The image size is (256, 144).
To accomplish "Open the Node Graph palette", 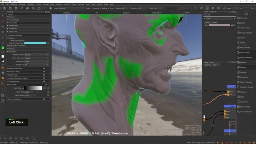I will coord(243,52).
